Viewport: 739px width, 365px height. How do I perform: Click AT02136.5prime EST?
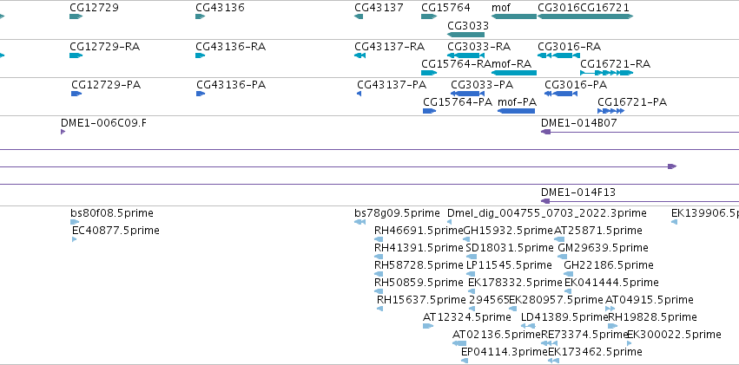point(459,343)
